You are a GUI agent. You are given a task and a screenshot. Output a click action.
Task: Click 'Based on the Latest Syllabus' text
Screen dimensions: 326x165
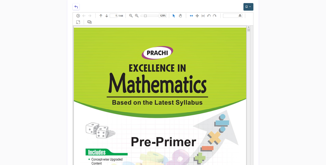click(x=157, y=102)
